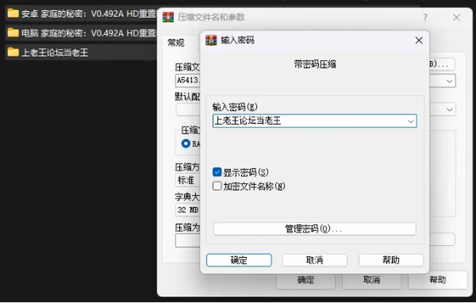Select the 电脑 家庭的秘密 folder icon
This screenshot has width=476, height=303.
tap(13, 33)
